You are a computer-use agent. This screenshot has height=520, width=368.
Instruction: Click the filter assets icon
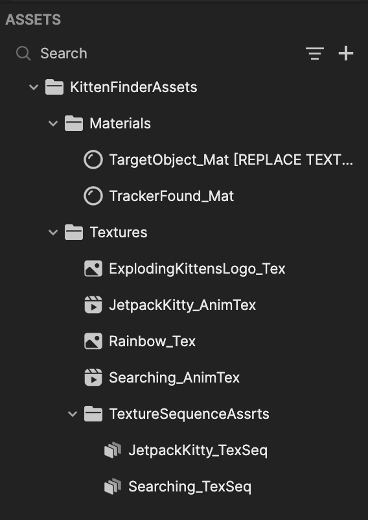click(x=314, y=53)
